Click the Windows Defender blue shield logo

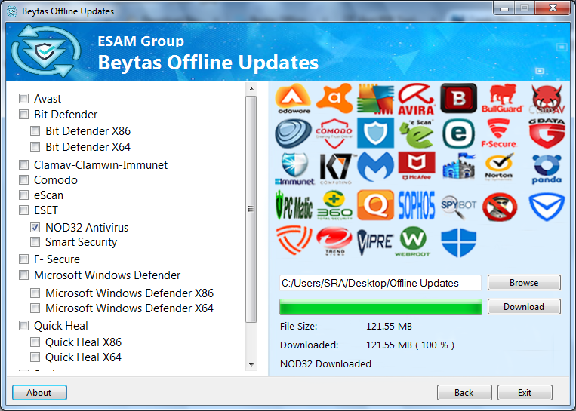[458, 242]
